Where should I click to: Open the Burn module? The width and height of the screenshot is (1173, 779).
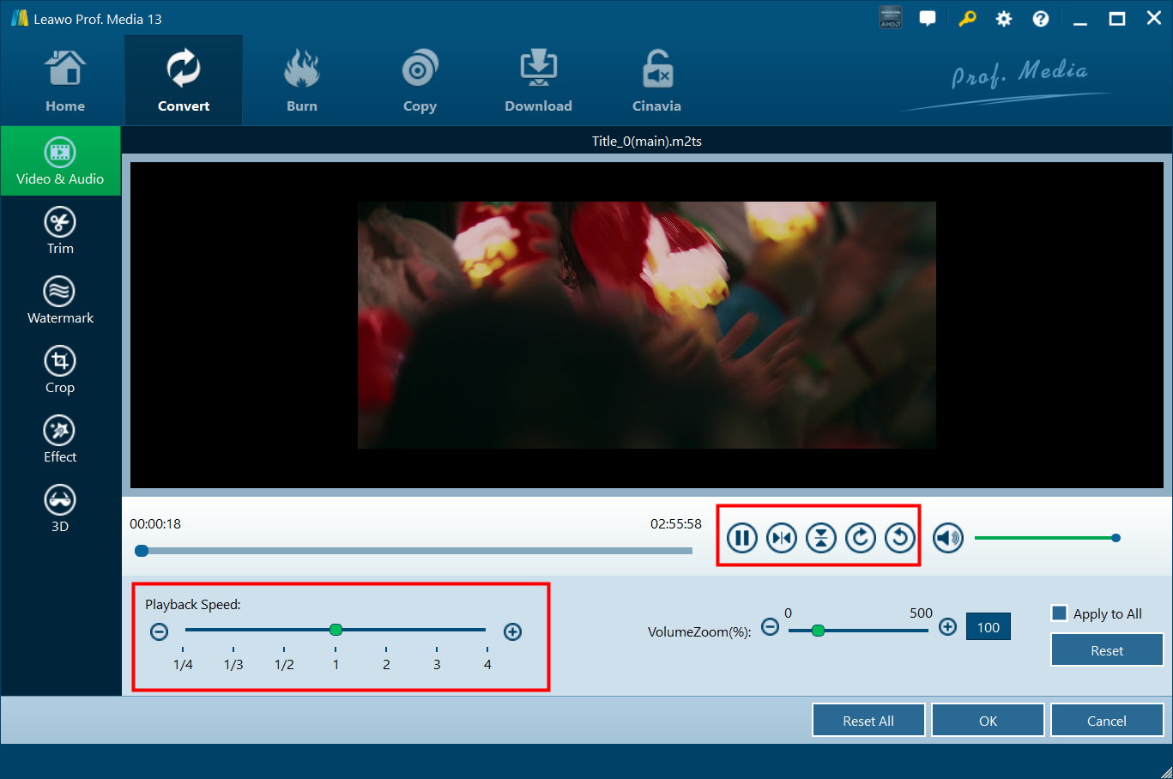(302, 82)
